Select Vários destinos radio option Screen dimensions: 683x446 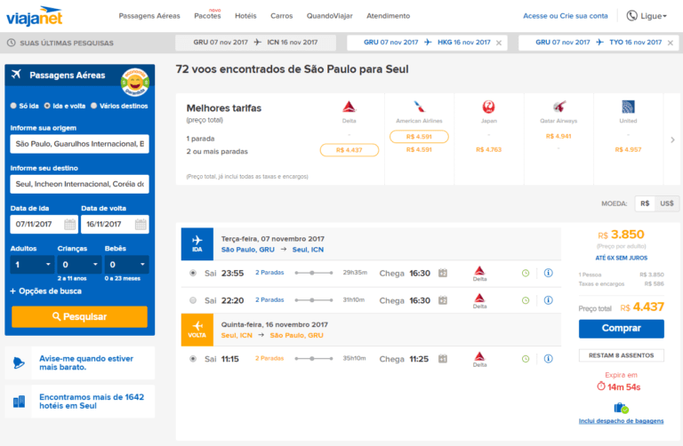coord(93,106)
